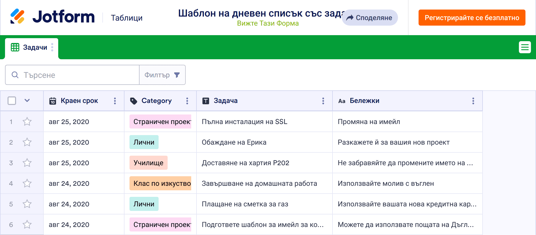Image resolution: width=536 pixels, height=235 pixels.
Task: Star row 1 as favorite
Action: [x=27, y=122]
